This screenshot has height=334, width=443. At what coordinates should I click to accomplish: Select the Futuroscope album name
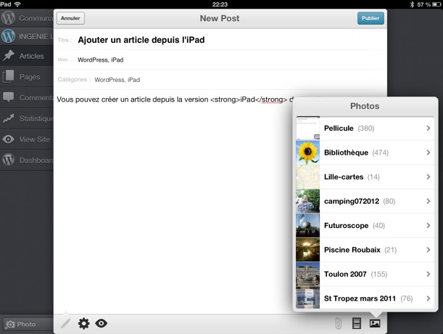[346, 226]
